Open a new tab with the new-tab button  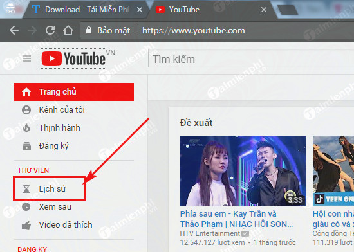[x=288, y=10]
